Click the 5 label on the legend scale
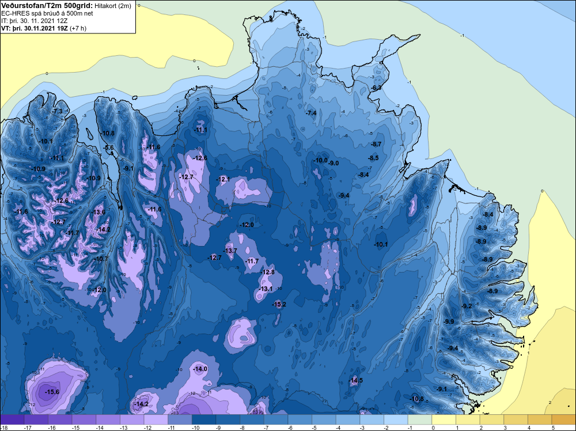 click(553, 428)
